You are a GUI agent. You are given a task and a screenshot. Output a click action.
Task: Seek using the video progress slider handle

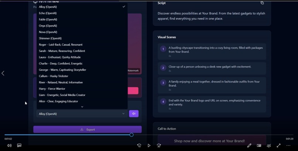click(132, 135)
